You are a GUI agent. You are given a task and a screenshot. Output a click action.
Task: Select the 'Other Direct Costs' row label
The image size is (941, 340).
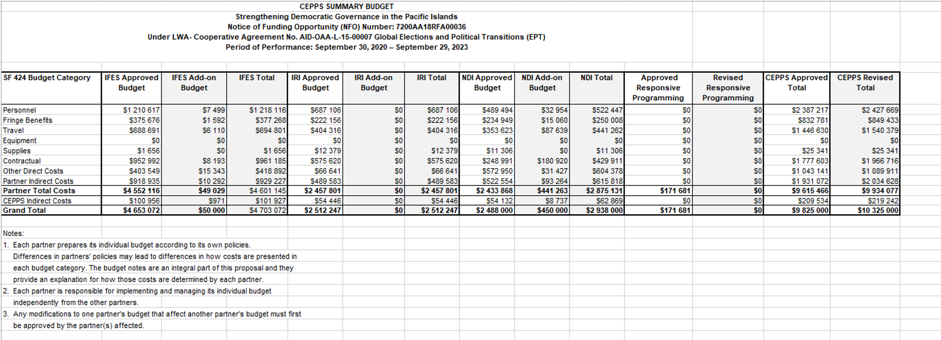click(x=33, y=171)
